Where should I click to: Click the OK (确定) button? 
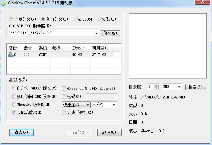(80, 132)
